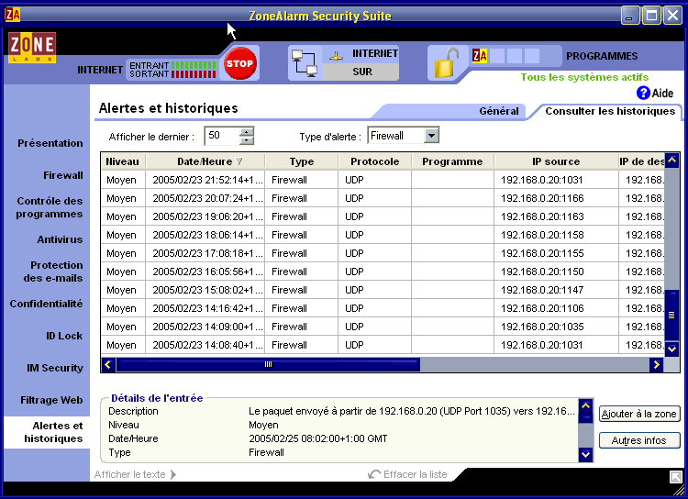Image resolution: width=688 pixels, height=499 pixels.
Task: Click IP source 192.168.0.20:1035
Action: pyautogui.click(x=542, y=327)
